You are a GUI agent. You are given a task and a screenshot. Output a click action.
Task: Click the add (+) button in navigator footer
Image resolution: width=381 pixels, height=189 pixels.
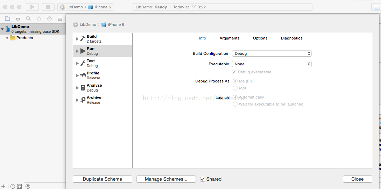pos(3,186)
